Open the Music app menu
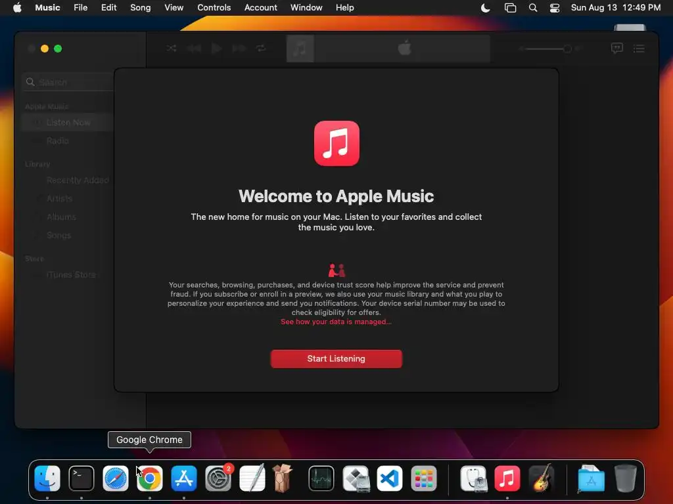The height and width of the screenshot is (504, 673). 47,8
